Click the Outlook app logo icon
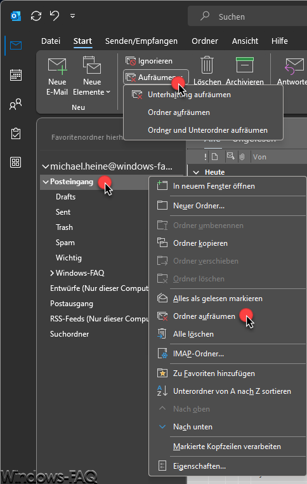 pos(16,16)
